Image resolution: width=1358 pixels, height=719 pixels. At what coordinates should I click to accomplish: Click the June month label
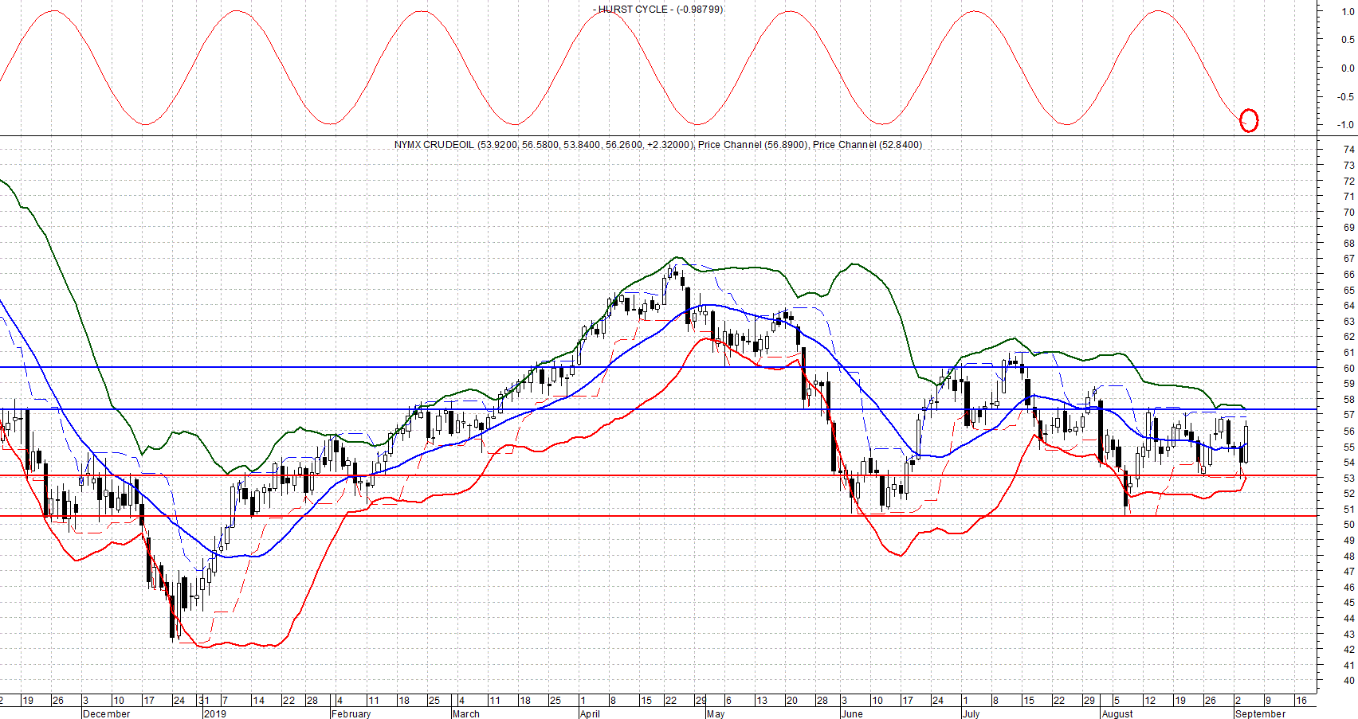tap(852, 713)
